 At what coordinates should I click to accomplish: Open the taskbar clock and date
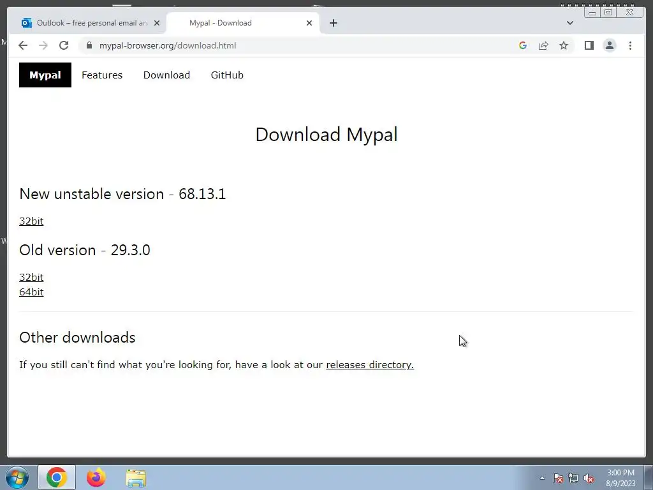(620, 478)
